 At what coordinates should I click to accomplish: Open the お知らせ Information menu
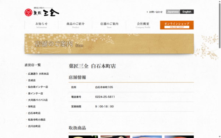[x=41, y=25]
